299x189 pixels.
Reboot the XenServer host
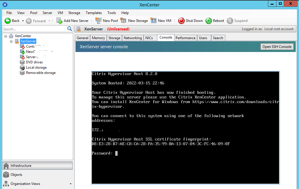[x=214, y=20]
